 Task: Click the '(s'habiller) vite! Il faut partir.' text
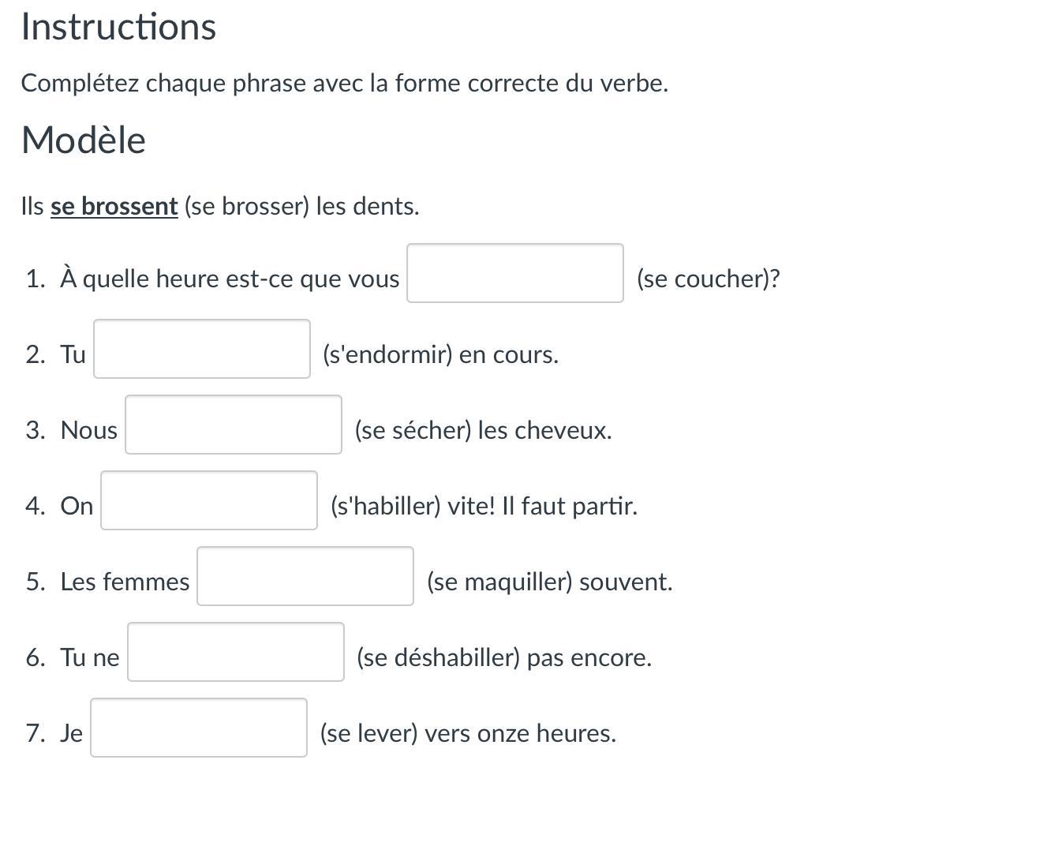(484, 506)
